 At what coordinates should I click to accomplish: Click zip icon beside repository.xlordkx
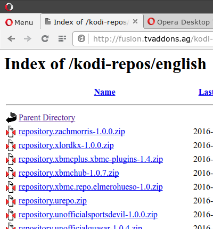pos(11,145)
